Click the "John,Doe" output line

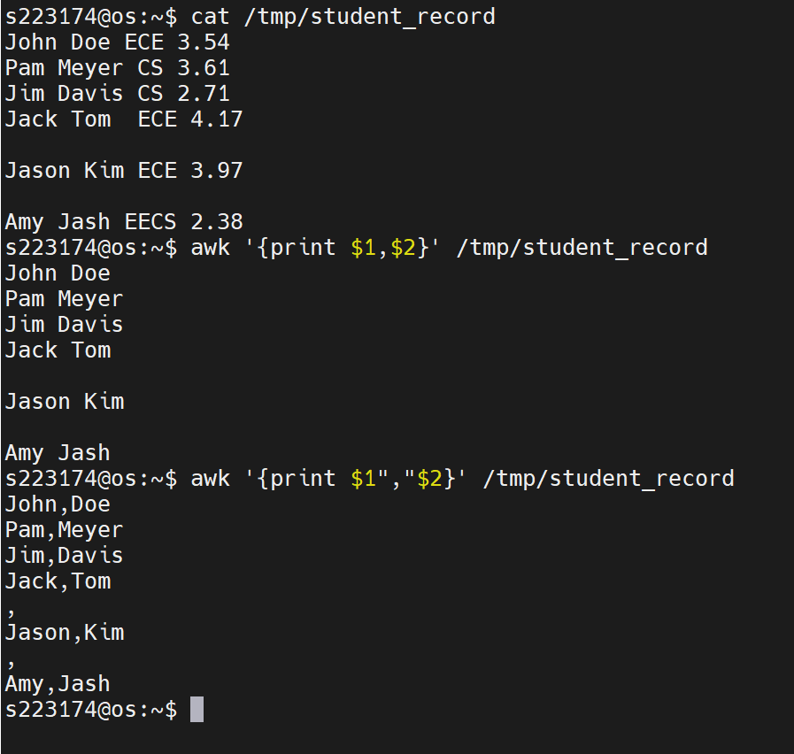(x=58, y=504)
